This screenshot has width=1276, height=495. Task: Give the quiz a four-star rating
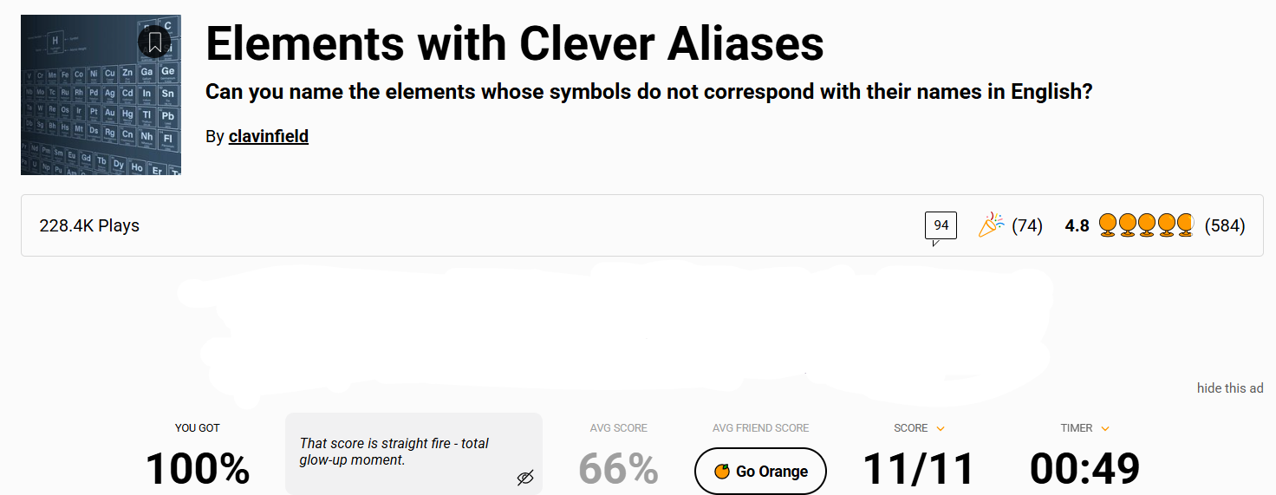(1166, 225)
